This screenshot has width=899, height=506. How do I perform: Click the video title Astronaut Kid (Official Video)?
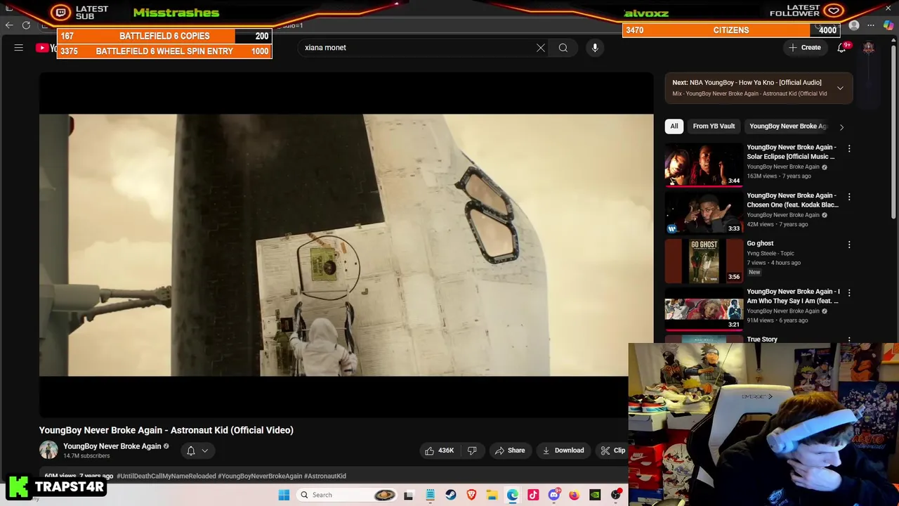[166, 430]
